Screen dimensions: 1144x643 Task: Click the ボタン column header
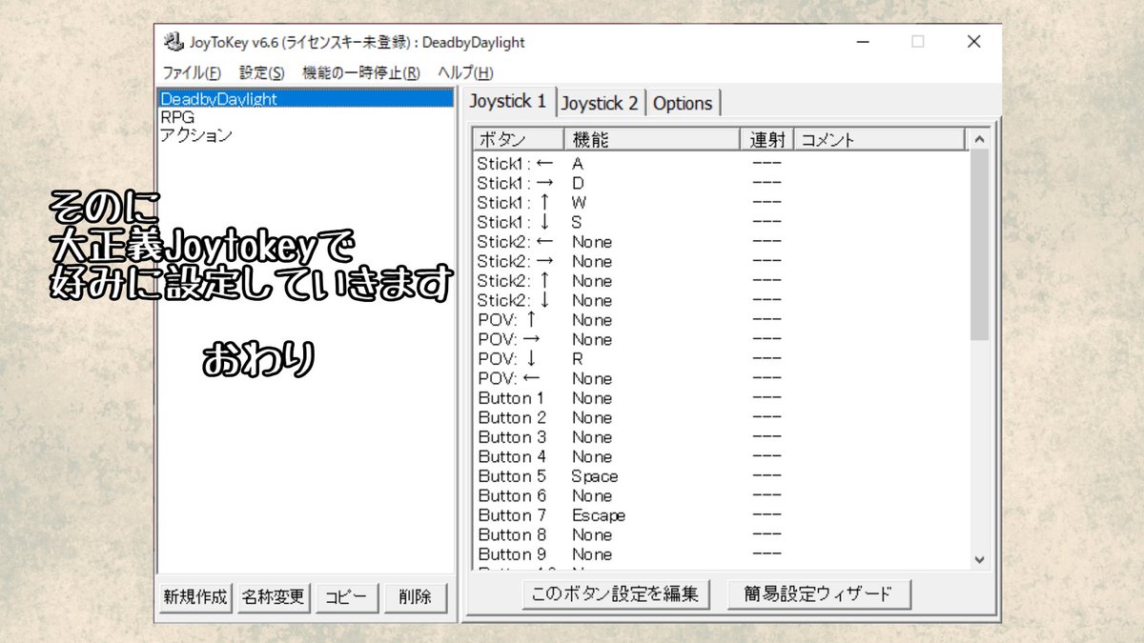pos(519,140)
